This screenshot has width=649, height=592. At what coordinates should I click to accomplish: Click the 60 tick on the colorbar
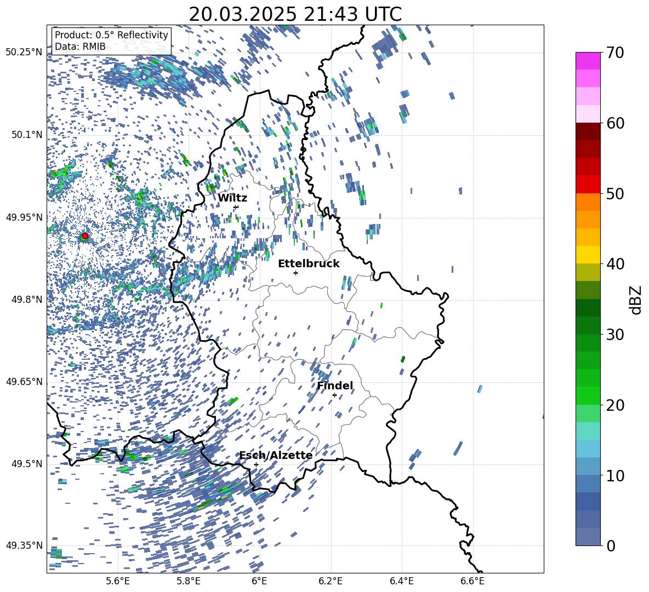pyautogui.click(x=615, y=123)
